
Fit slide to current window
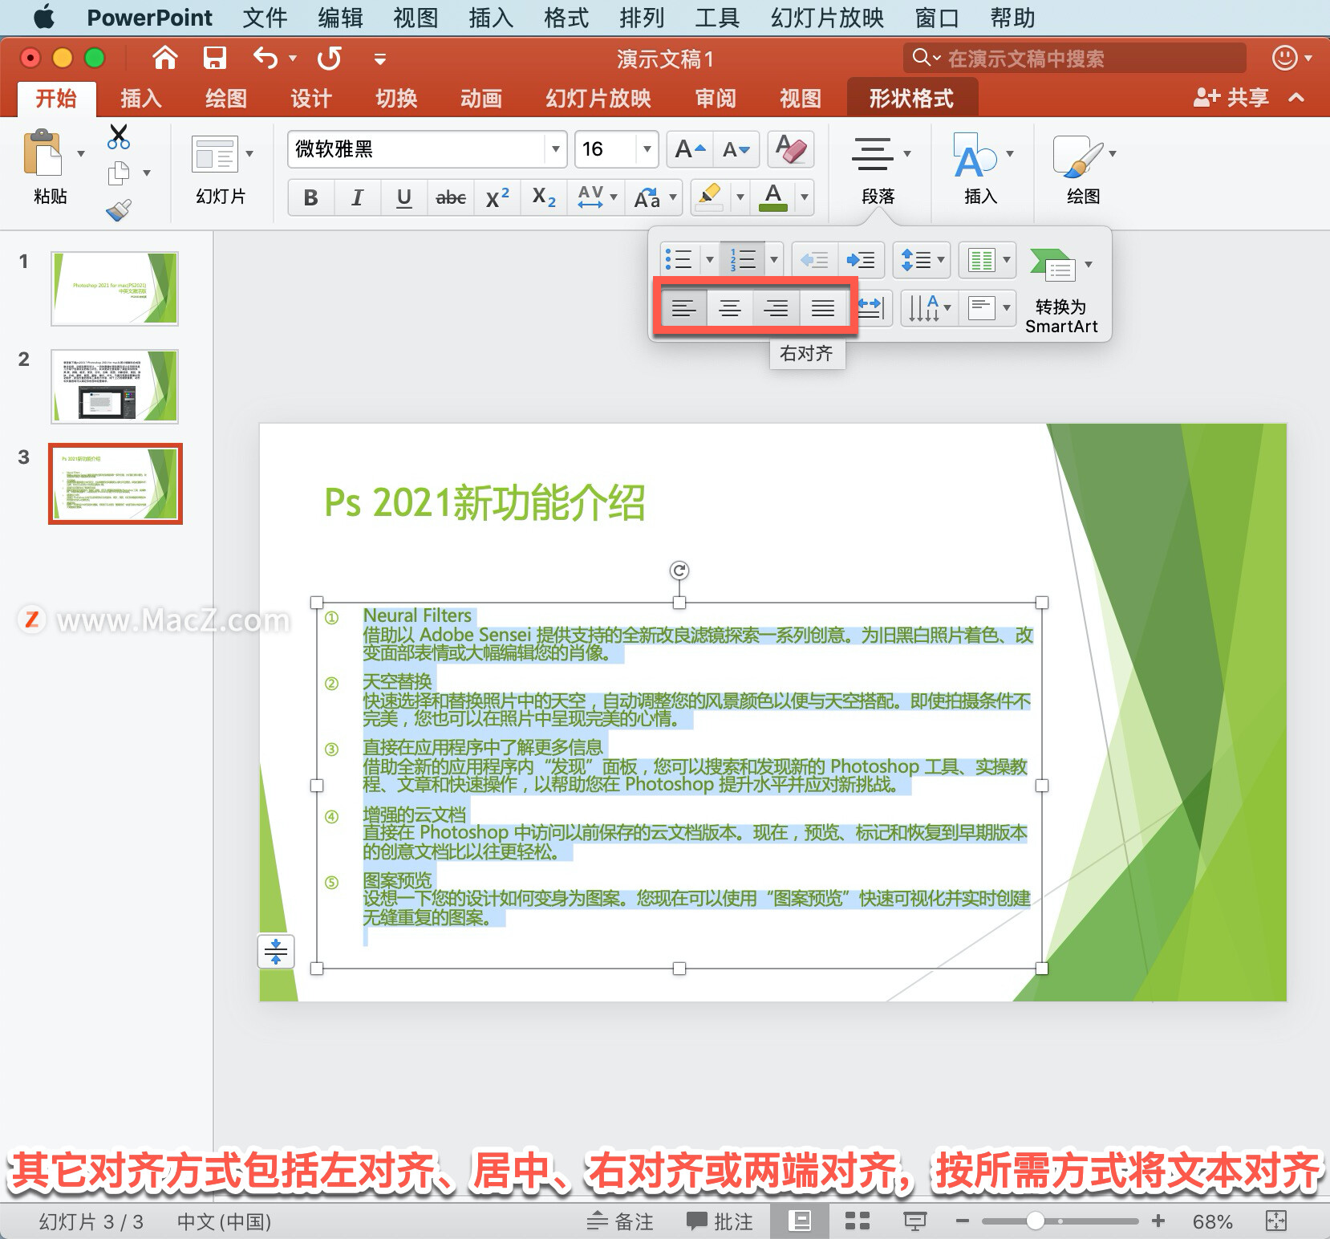pyautogui.click(x=1275, y=1221)
